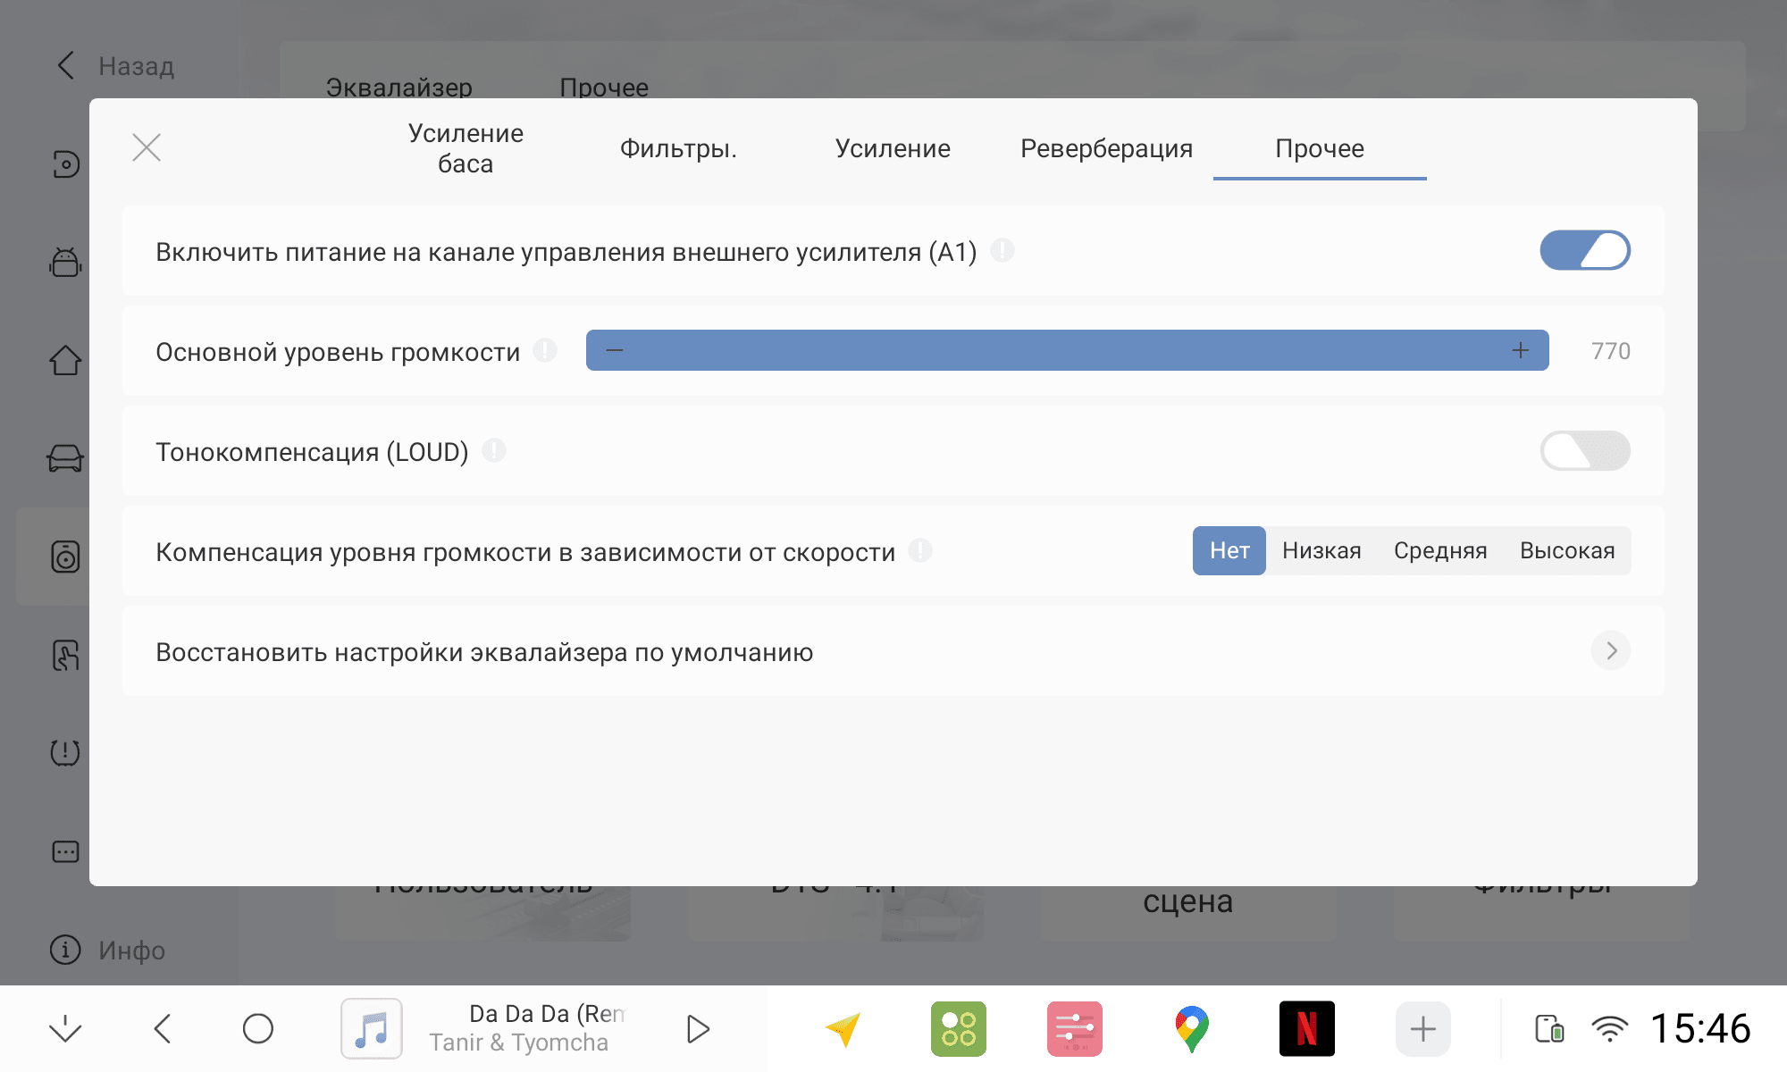Select Средняя speed compensation option
The width and height of the screenshot is (1787, 1072).
click(1440, 550)
